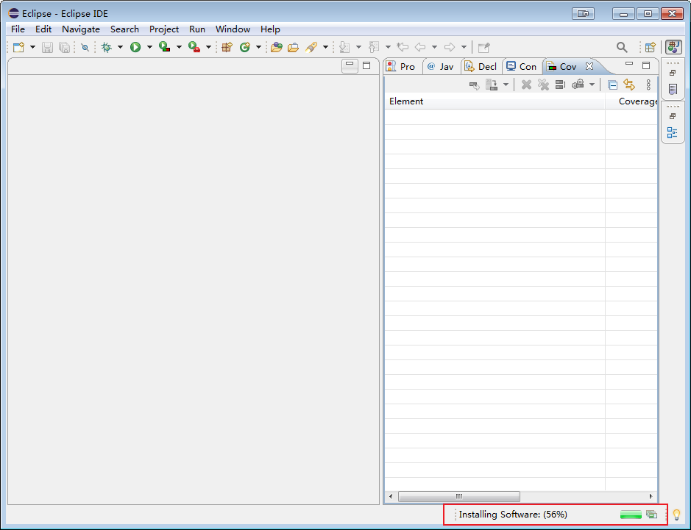The height and width of the screenshot is (530, 691).
Task: Open the Help menu
Action: [270, 29]
